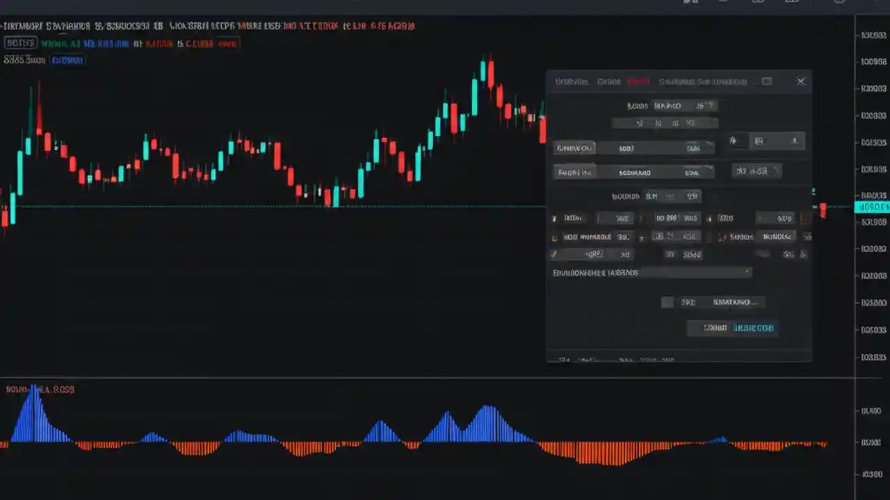Switch to the red highlighted tab in the dialog
This screenshot has width=890, height=500.
click(638, 81)
